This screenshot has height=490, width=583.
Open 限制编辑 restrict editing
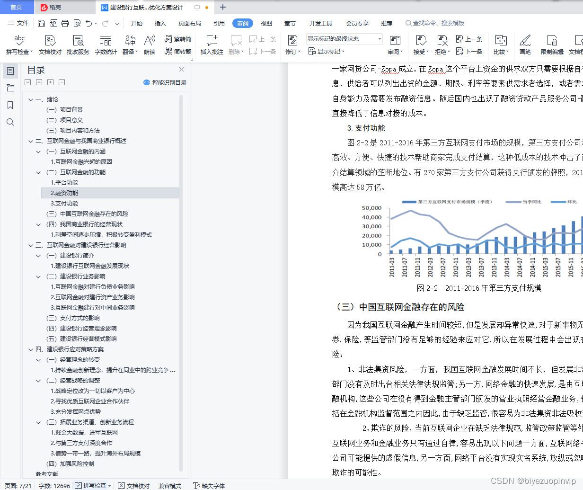(x=552, y=45)
